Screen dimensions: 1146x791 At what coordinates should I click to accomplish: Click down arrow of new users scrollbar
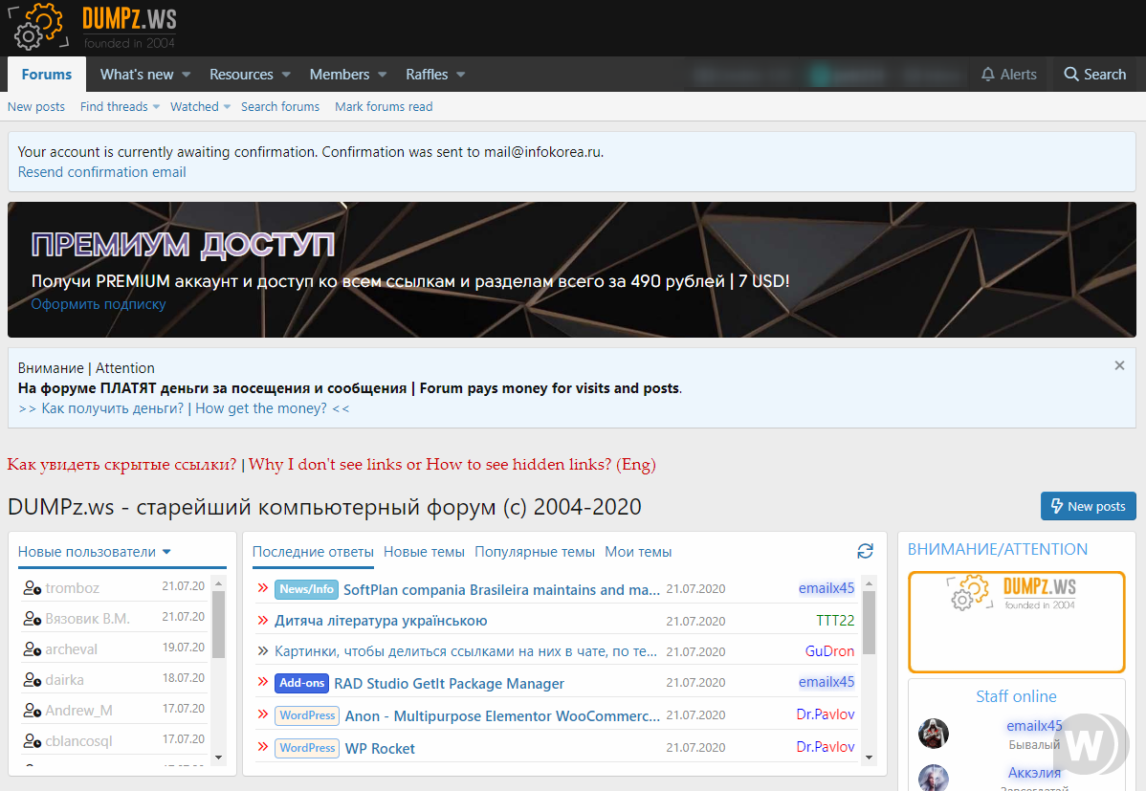click(x=218, y=758)
